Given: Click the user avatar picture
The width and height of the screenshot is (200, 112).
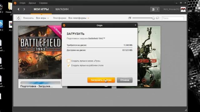Looking at the screenshot, I should [183, 9].
